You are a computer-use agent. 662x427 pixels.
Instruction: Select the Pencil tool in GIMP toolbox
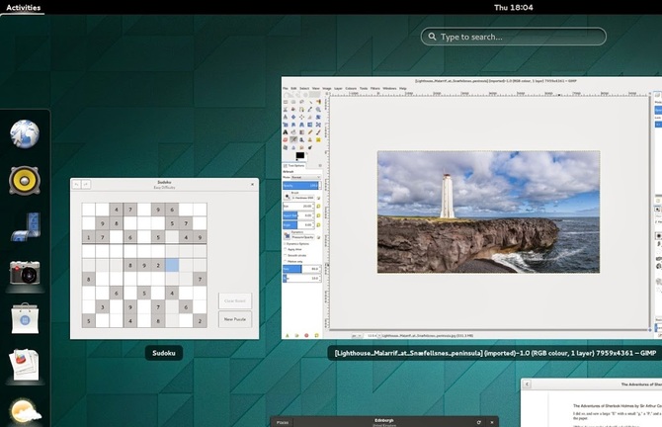pyautogui.click(x=310, y=132)
